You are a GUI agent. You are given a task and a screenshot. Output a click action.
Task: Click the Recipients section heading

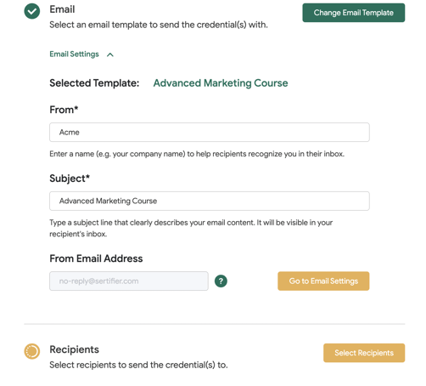[74, 349]
